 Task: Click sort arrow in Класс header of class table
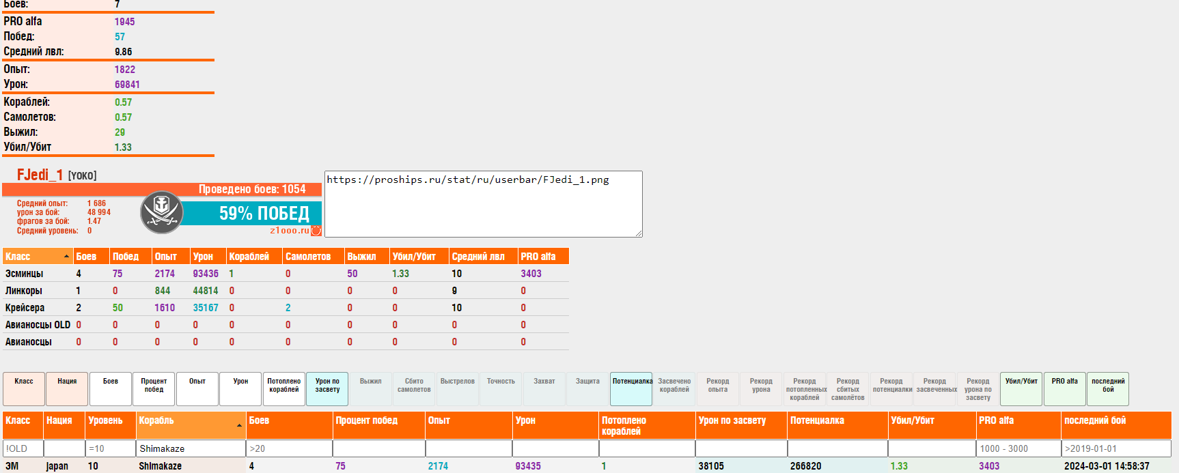tap(66, 257)
